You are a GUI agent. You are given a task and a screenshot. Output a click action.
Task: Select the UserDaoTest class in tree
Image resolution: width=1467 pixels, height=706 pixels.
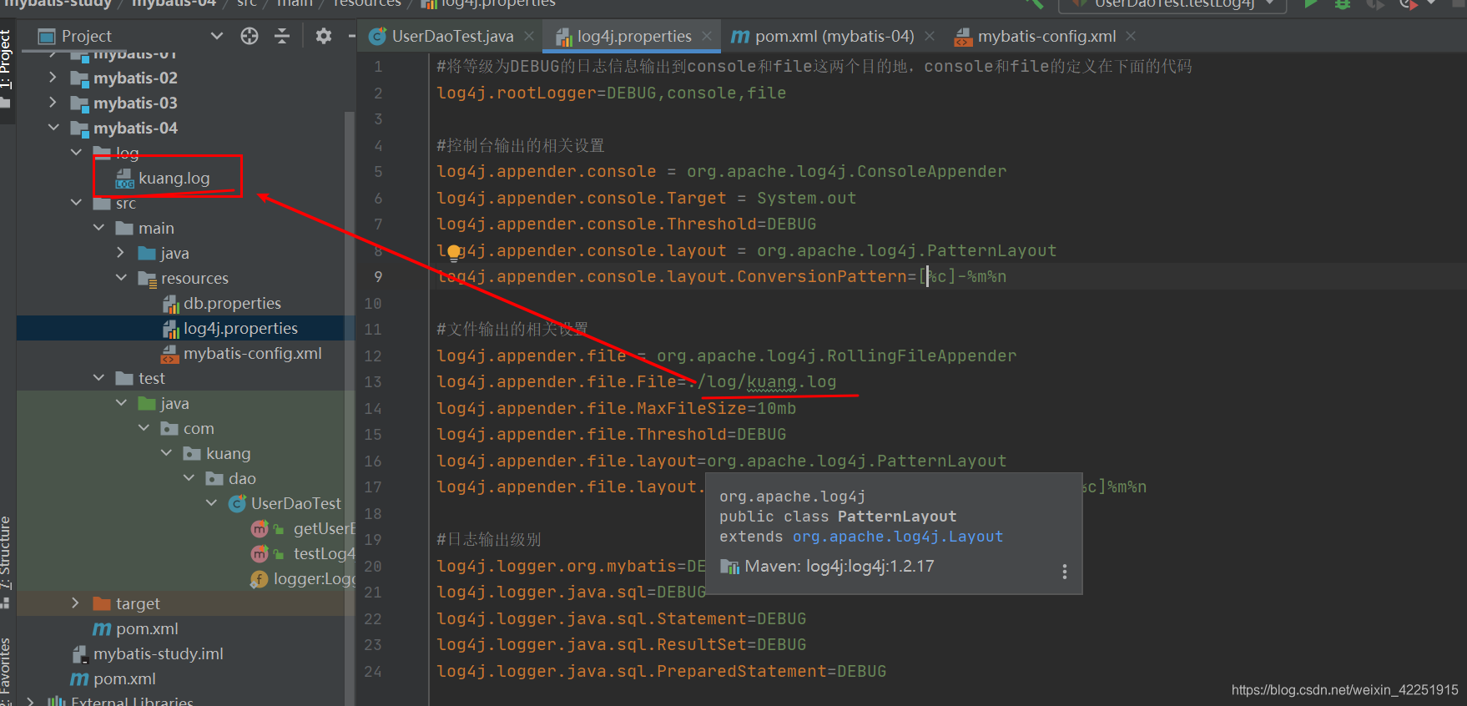pyautogui.click(x=295, y=504)
